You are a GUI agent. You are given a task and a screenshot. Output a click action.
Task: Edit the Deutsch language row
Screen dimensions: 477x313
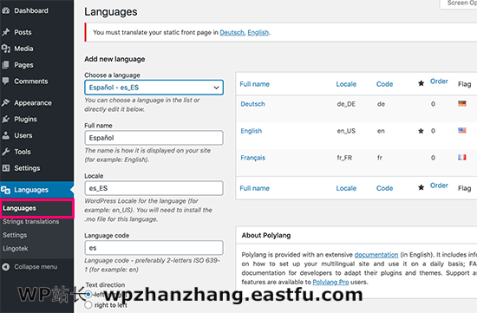tap(252, 104)
